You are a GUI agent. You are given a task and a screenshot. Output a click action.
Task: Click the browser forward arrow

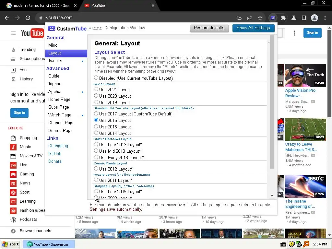[x=18, y=18]
